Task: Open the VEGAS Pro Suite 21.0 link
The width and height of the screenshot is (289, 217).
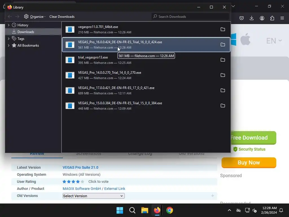Action: pos(80,168)
